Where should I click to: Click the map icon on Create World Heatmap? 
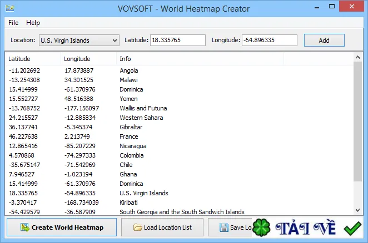click(24, 227)
